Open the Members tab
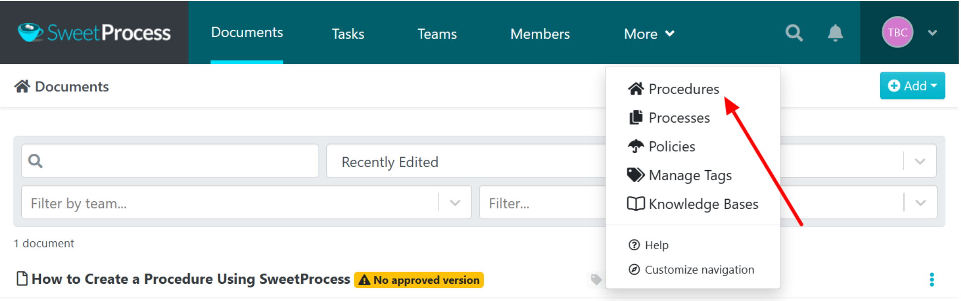 [x=540, y=34]
